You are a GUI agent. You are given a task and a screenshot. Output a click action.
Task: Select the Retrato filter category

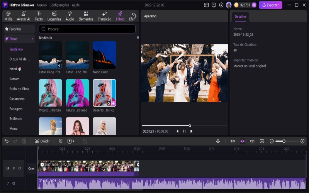(14, 79)
